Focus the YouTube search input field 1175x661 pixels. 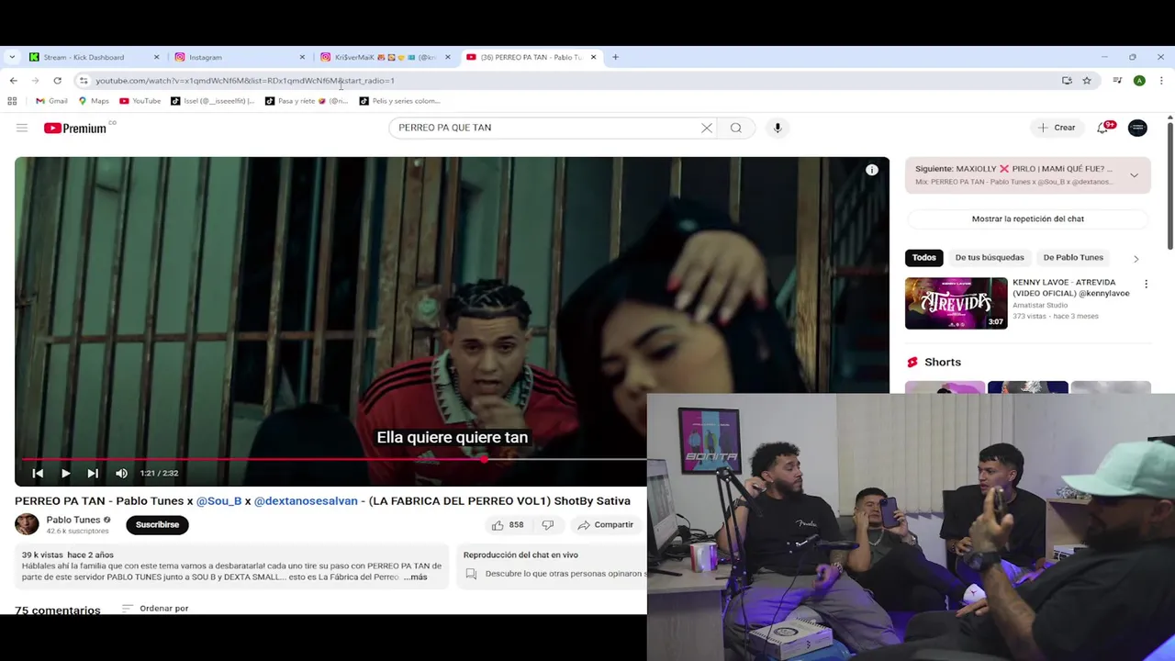coord(546,128)
